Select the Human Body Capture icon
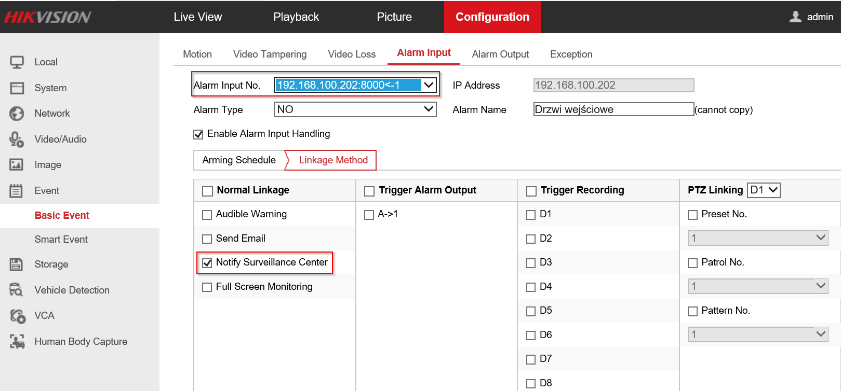This screenshot has width=841, height=391. click(17, 341)
